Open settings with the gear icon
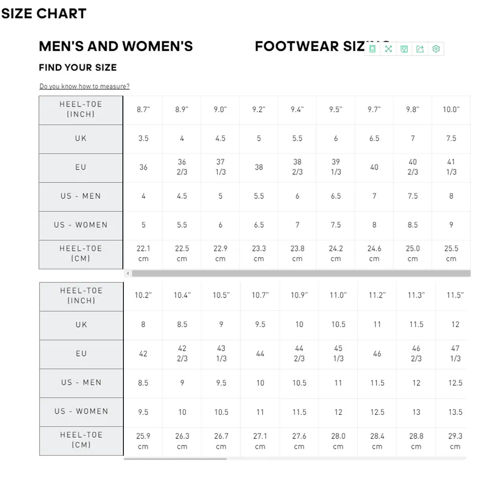Viewport: 481px width, 481px height. (436, 49)
